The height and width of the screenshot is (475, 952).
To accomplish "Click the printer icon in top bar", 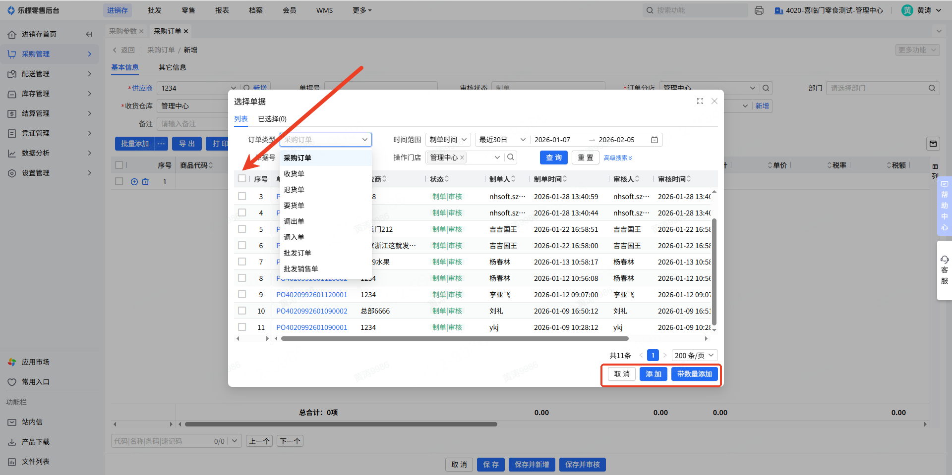I will (759, 10).
